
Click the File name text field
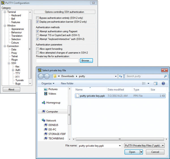point(98,146)
